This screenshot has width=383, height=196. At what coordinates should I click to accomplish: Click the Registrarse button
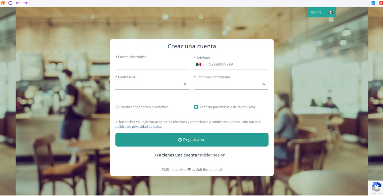[192, 140]
